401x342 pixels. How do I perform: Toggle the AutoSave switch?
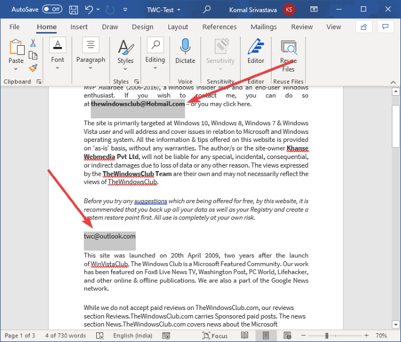pos(52,10)
